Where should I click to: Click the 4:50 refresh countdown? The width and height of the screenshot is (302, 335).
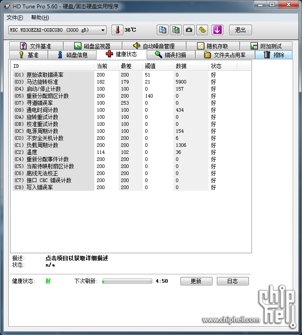[162, 281]
